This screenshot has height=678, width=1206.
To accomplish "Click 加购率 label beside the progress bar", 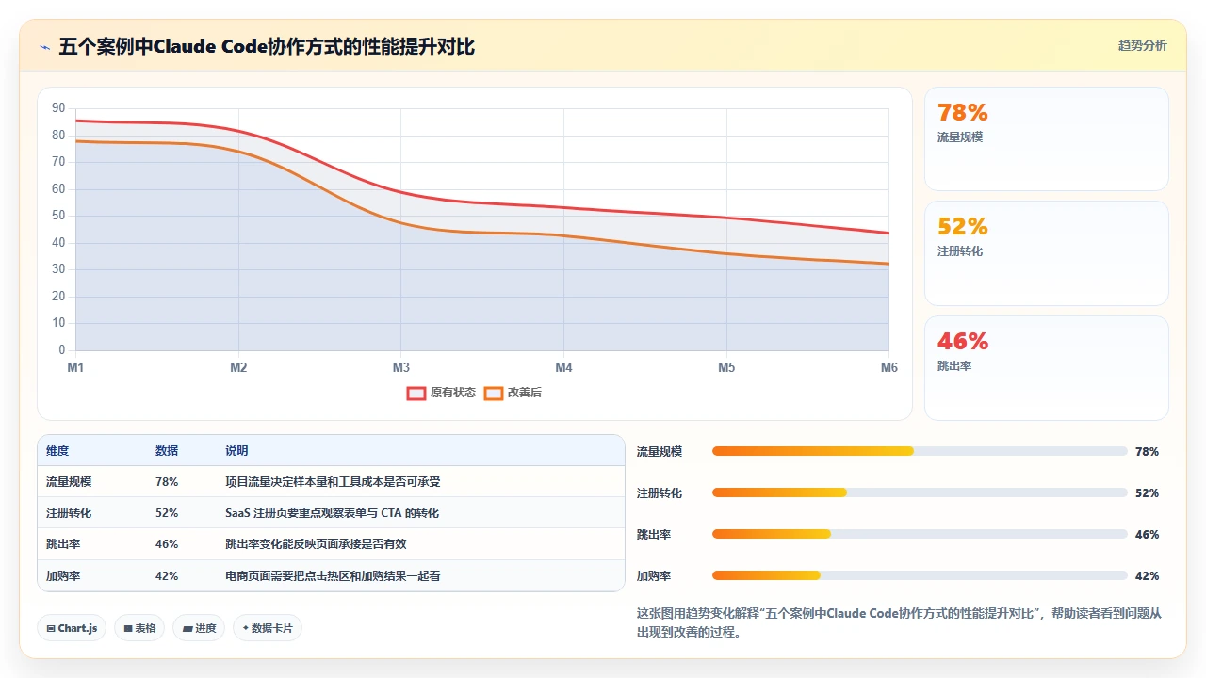I will click(x=654, y=576).
